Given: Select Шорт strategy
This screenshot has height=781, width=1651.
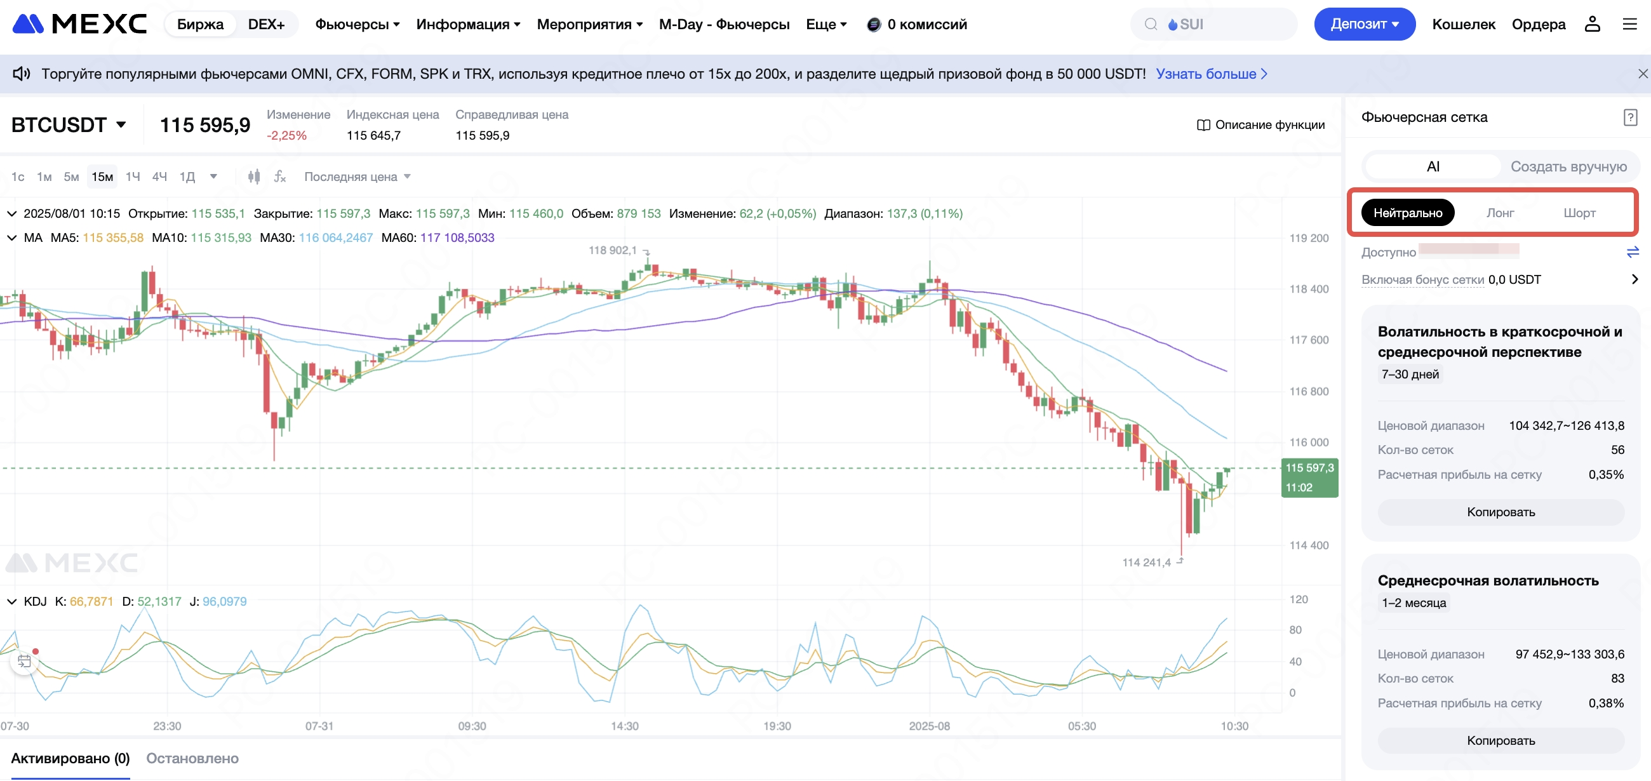Looking at the screenshot, I should click(x=1579, y=213).
